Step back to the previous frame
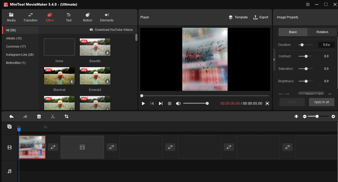 [152, 103]
